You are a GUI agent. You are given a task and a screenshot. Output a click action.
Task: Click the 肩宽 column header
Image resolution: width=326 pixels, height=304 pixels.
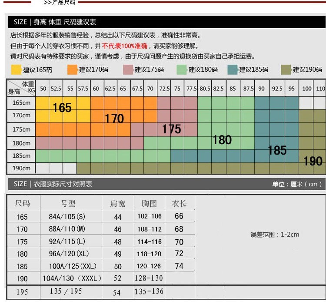117,203
